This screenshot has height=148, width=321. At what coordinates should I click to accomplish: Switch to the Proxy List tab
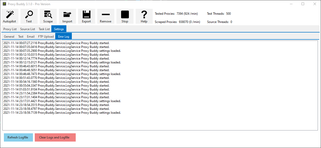[x=10, y=29]
